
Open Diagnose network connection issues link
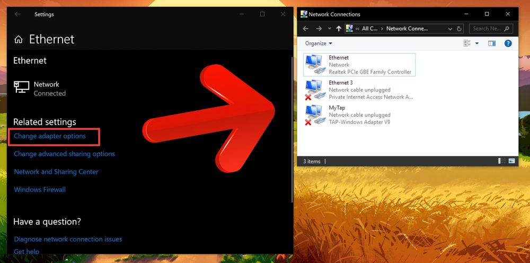[x=68, y=239]
